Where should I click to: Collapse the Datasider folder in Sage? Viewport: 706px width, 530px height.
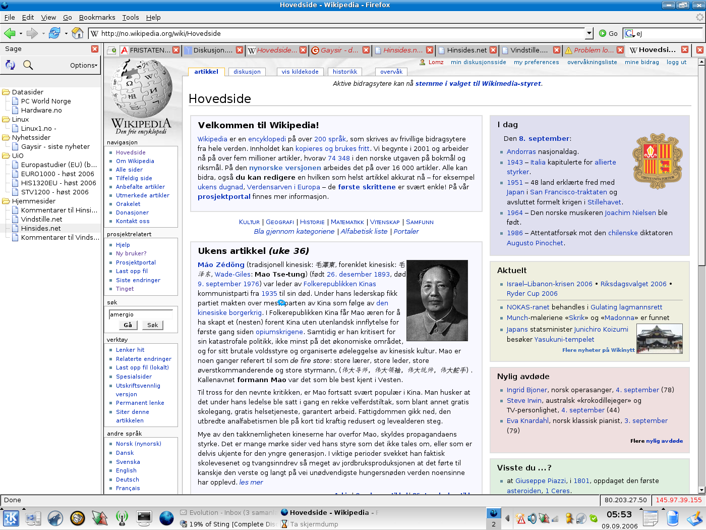pos(6,92)
